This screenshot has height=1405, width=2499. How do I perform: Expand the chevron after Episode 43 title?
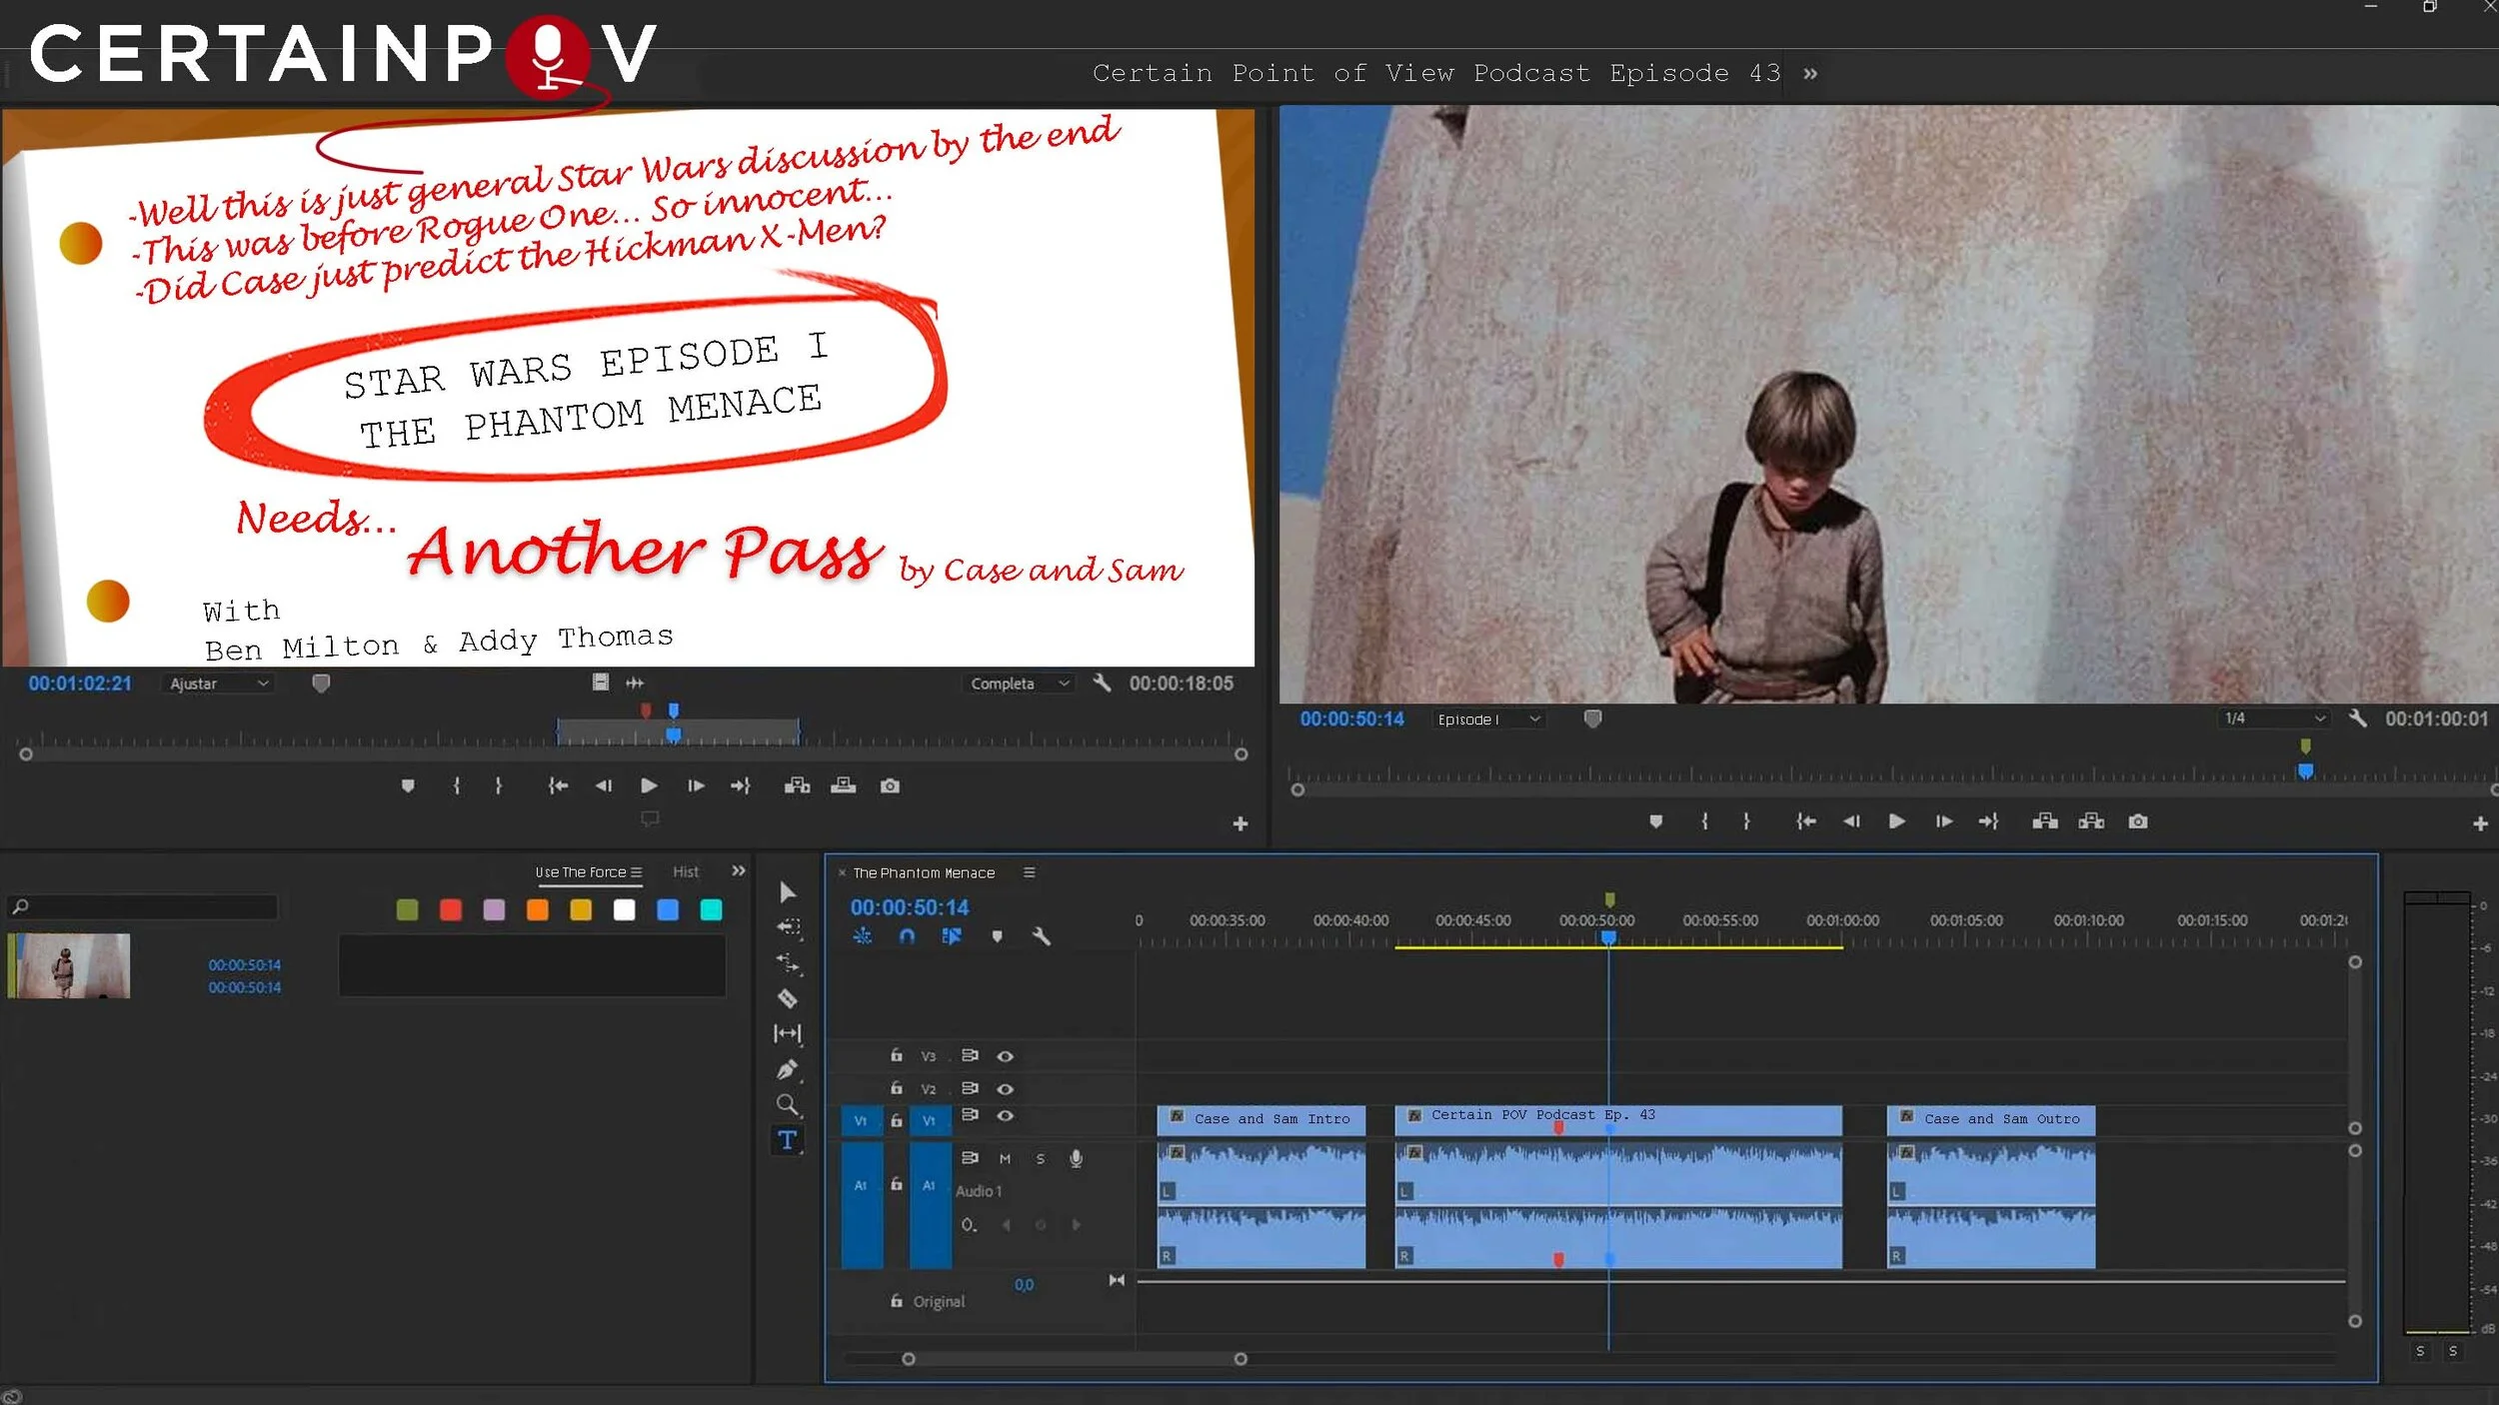coord(1810,74)
